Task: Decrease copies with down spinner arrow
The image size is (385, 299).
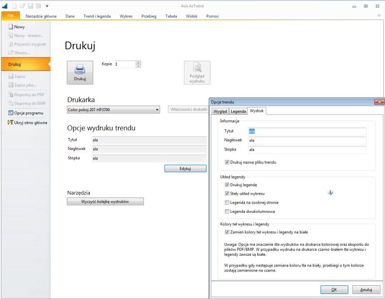Action: [x=138, y=66]
